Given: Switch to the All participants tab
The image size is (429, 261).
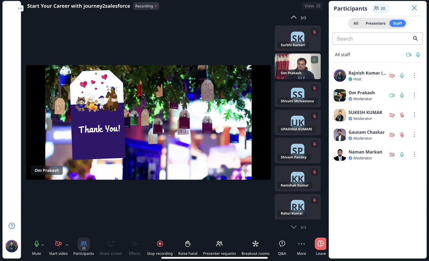Looking at the screenshot, I should click(356, 23).
